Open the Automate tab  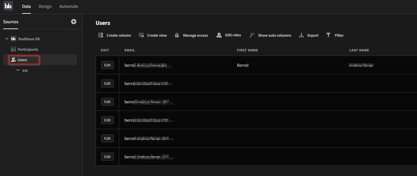pos(69,6)
